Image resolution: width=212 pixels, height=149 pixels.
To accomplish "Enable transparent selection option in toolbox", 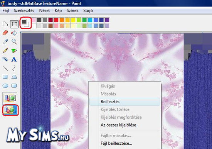I will click(10, 110).
